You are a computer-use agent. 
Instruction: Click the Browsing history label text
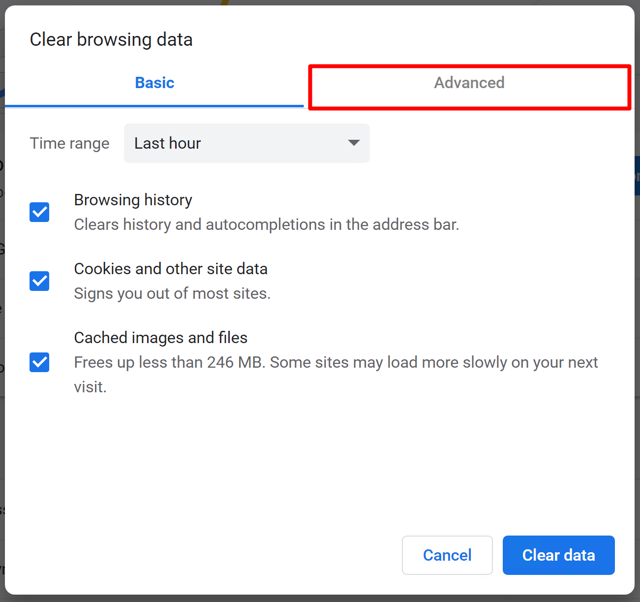[133, 200]
